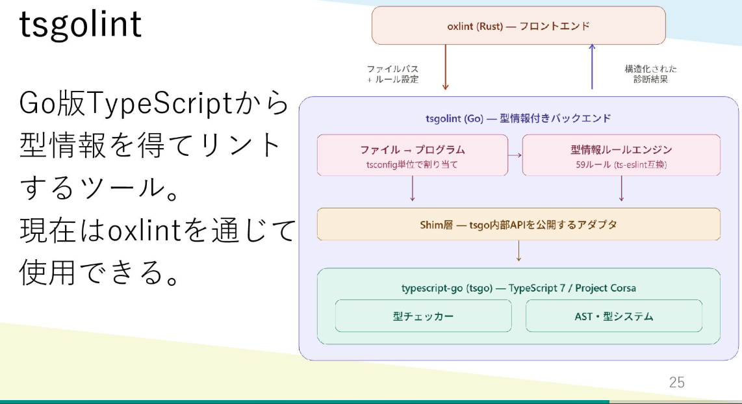The image size is (742, 404).
Task: Select the "ファイル → プログラム" box
Action: tap(412, 155)
